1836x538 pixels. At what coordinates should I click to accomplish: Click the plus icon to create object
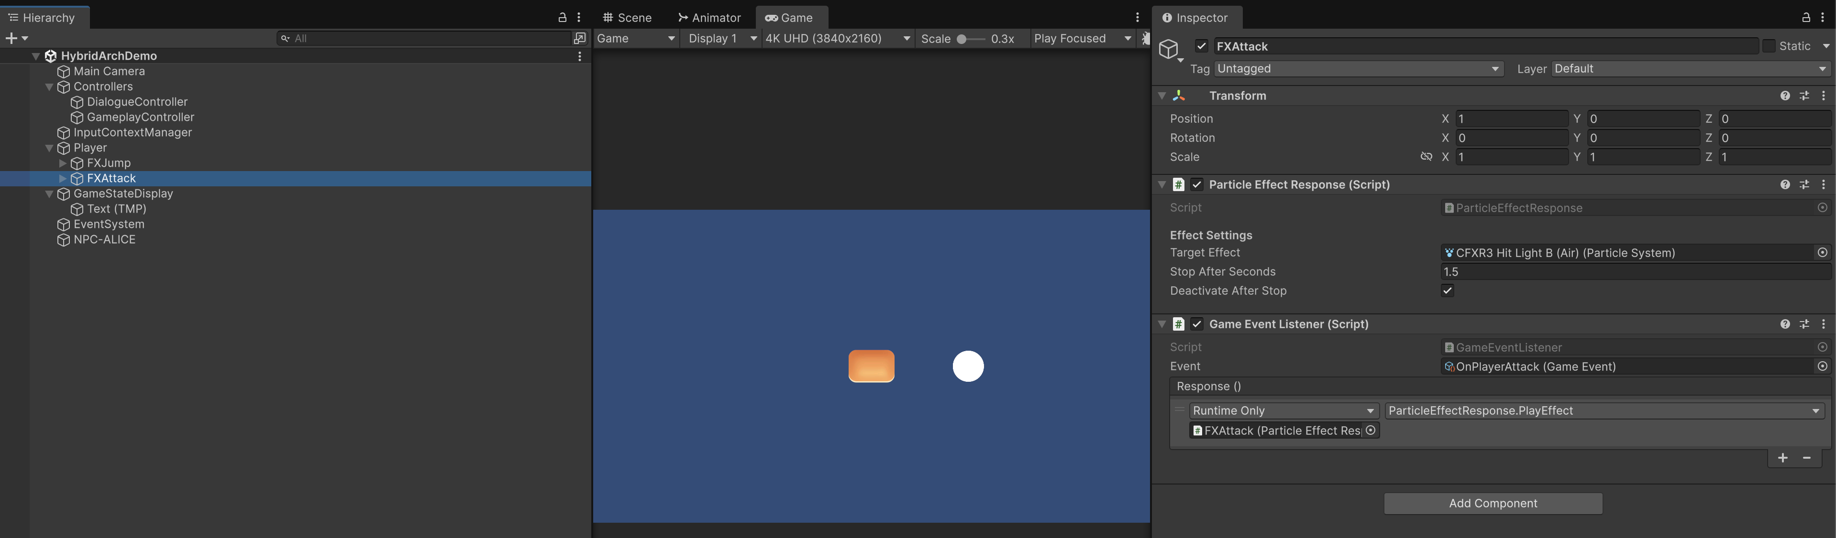pos(11,38)
